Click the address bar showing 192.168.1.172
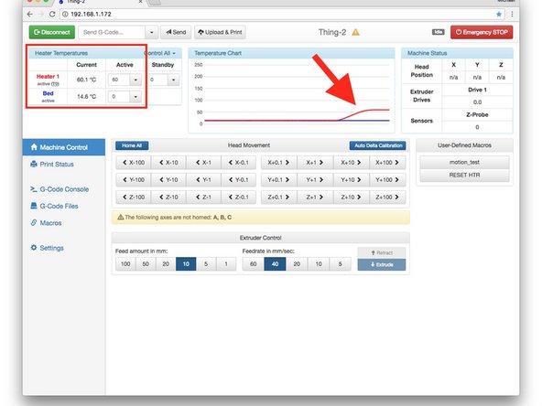Screen dimensions: 542x406 click(282, 14)
